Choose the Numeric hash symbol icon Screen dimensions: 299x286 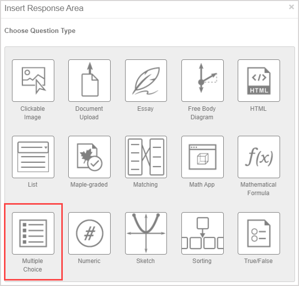tap(89, 233)
